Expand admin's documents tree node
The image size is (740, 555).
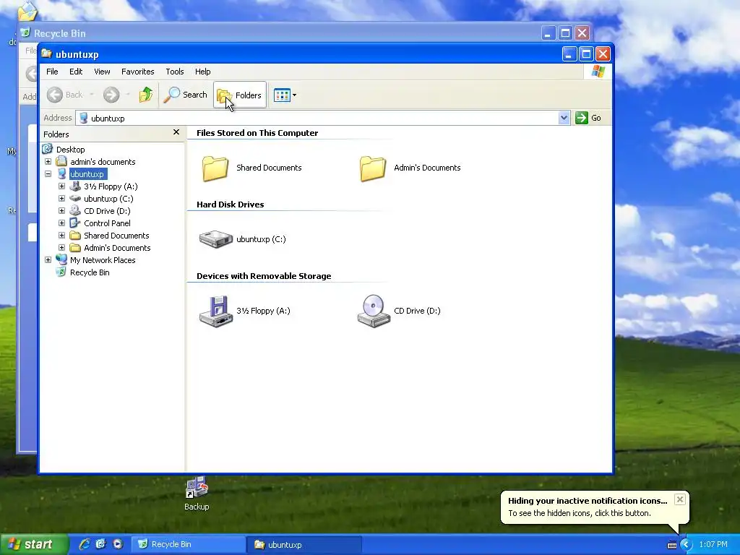(48, 161)
